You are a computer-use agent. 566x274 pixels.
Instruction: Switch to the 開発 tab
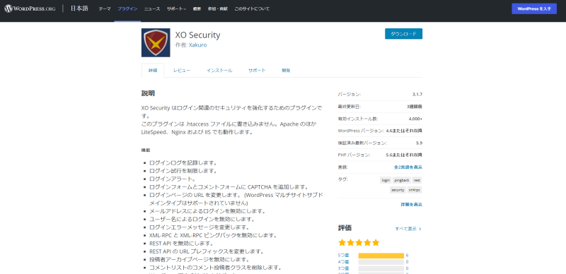point(286,71)
